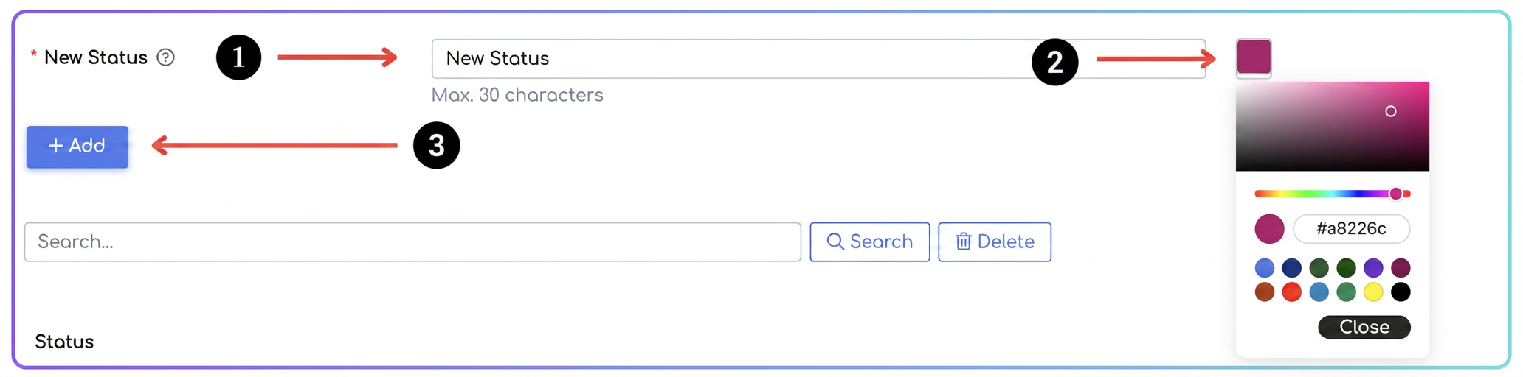Open the magenta status color swatch
The image size is (1523, 377).
1254,57
